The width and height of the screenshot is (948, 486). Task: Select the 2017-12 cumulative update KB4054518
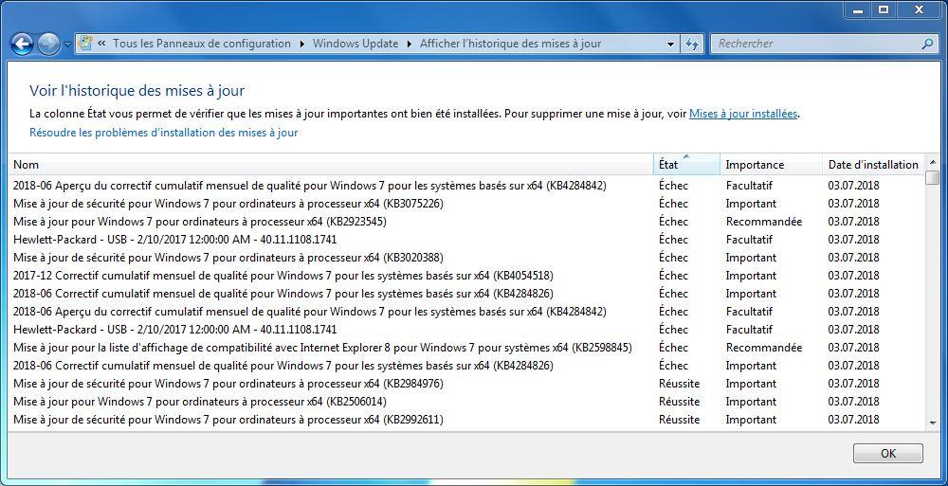tap(465, 276)
